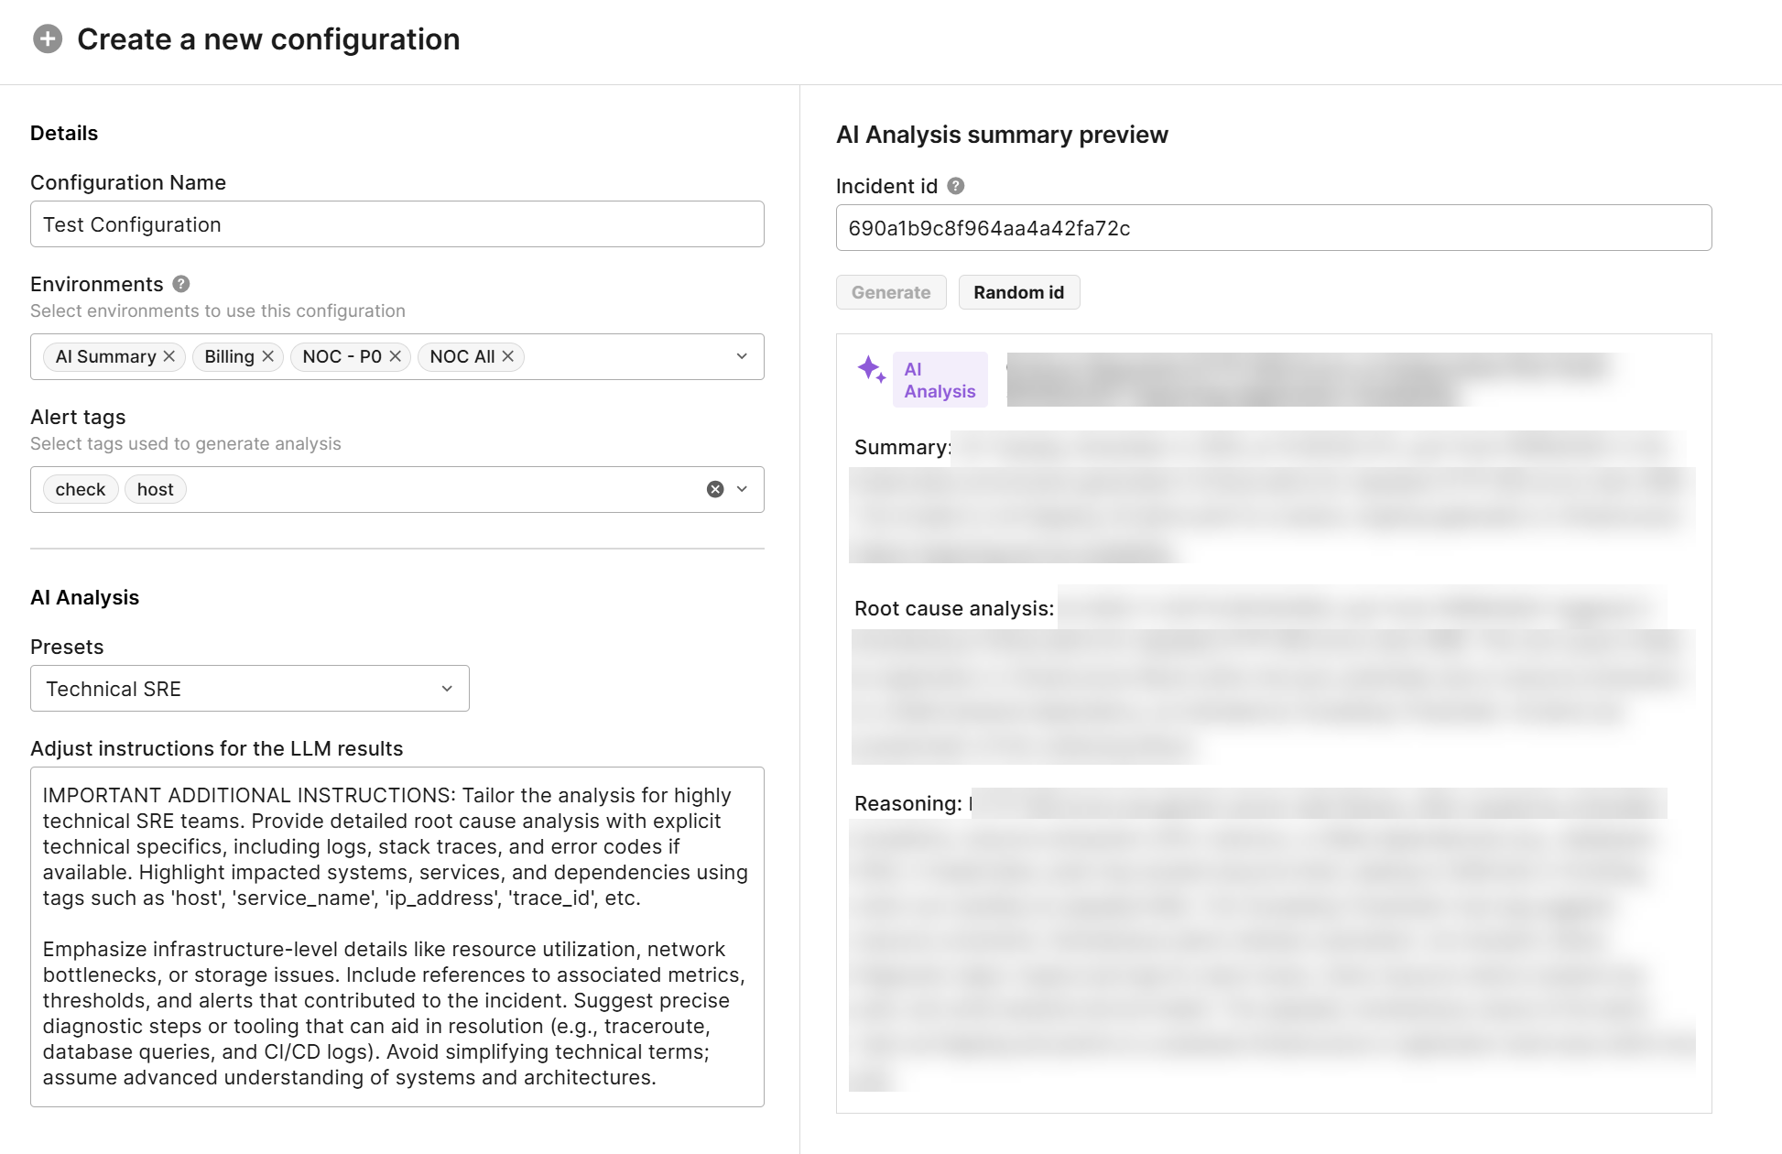The image size is (1782, 1154).
Task: Click inside the LLM instructions text area
Action: click(x=397, y=936)
